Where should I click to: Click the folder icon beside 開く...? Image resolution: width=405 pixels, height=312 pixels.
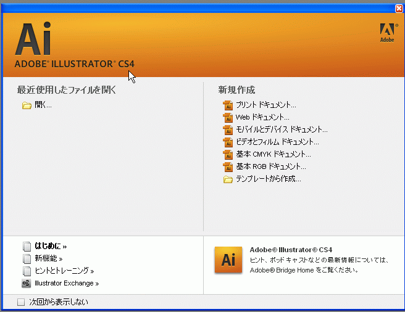coord(27,105)
